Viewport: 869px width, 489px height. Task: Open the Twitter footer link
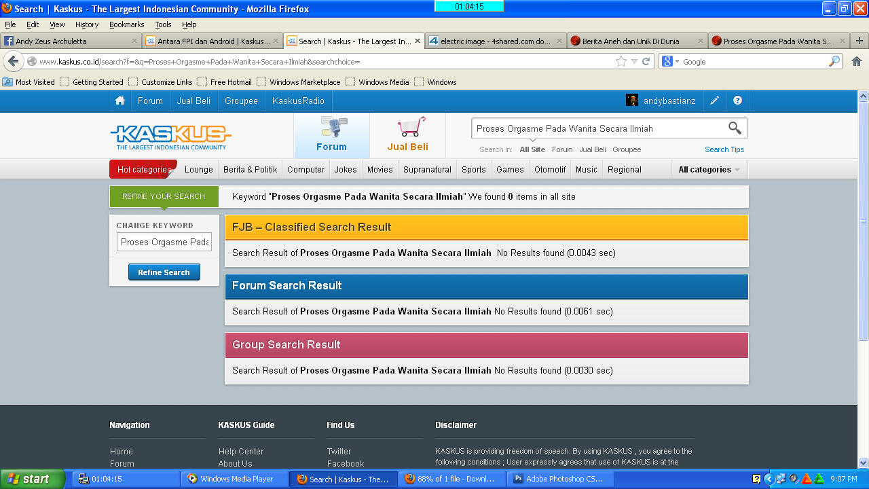(339, 452)
